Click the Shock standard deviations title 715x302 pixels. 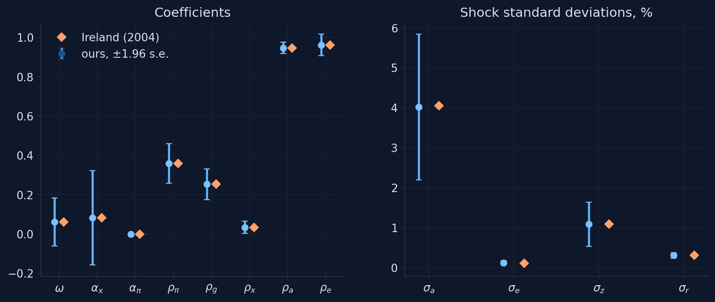pos(556,13)
